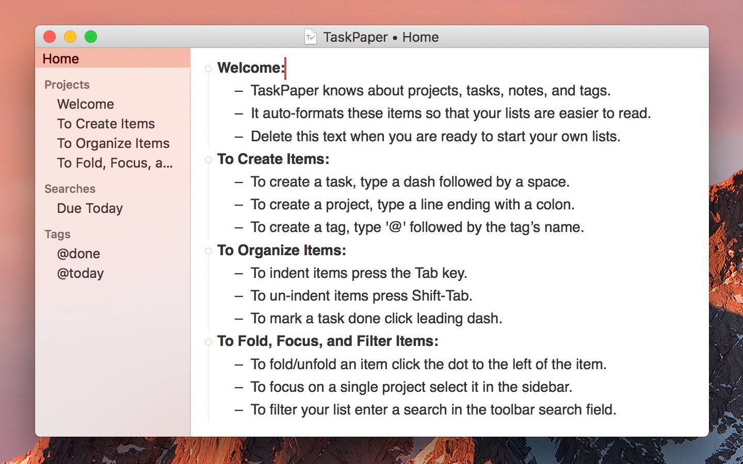Toggle done on 'Delete this text' leading dash
743x464 pixels.
[238, 137]
